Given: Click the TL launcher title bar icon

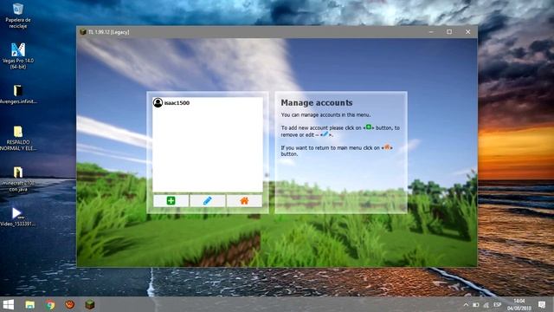Looking at the screenshot, I should (x=83, y=32).
